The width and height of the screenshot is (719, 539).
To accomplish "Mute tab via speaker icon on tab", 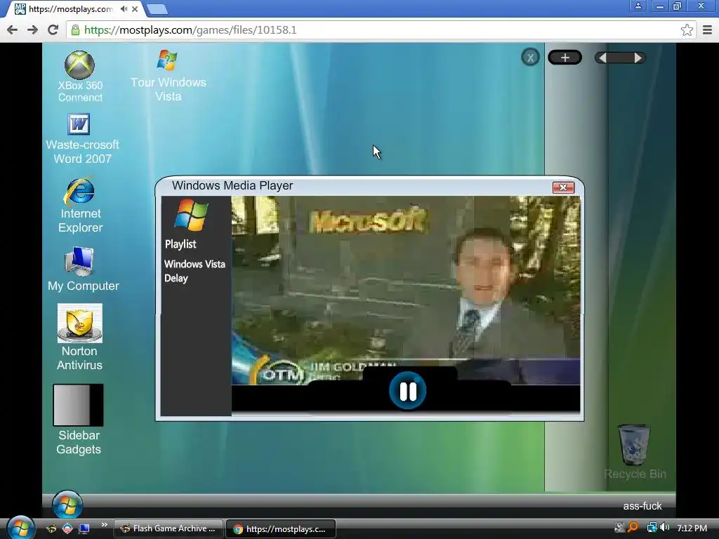I will pos(124,8).
